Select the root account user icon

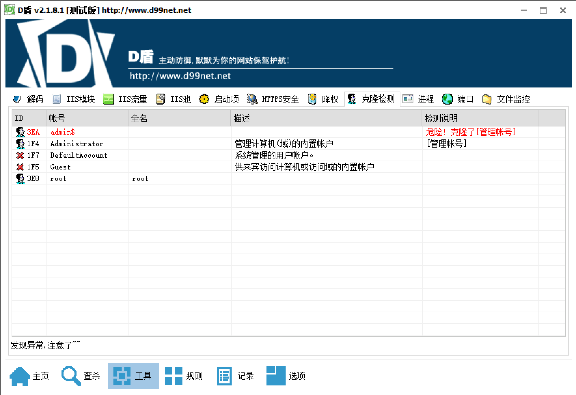20,179
